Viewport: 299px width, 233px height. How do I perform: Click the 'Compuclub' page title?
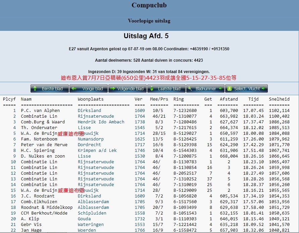click(x=149, y=5)
